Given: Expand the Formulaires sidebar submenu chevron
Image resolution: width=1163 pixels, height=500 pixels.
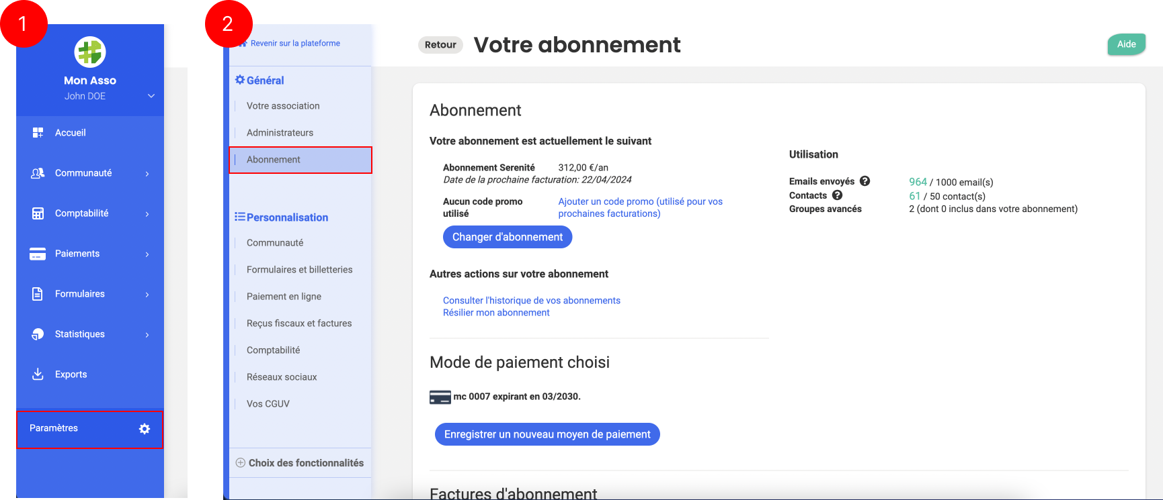Looking at the screenshot, I should coord(147,295).
